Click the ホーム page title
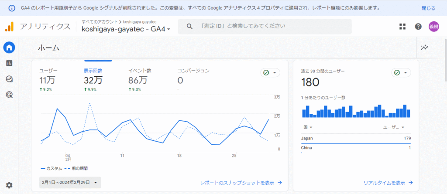The height and width of the screenshot is (194, 447). pos(48,48)
